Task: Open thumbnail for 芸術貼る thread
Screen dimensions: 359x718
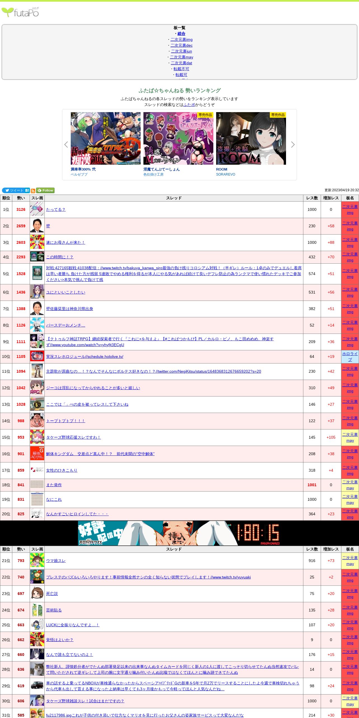Action: (37, 610)
